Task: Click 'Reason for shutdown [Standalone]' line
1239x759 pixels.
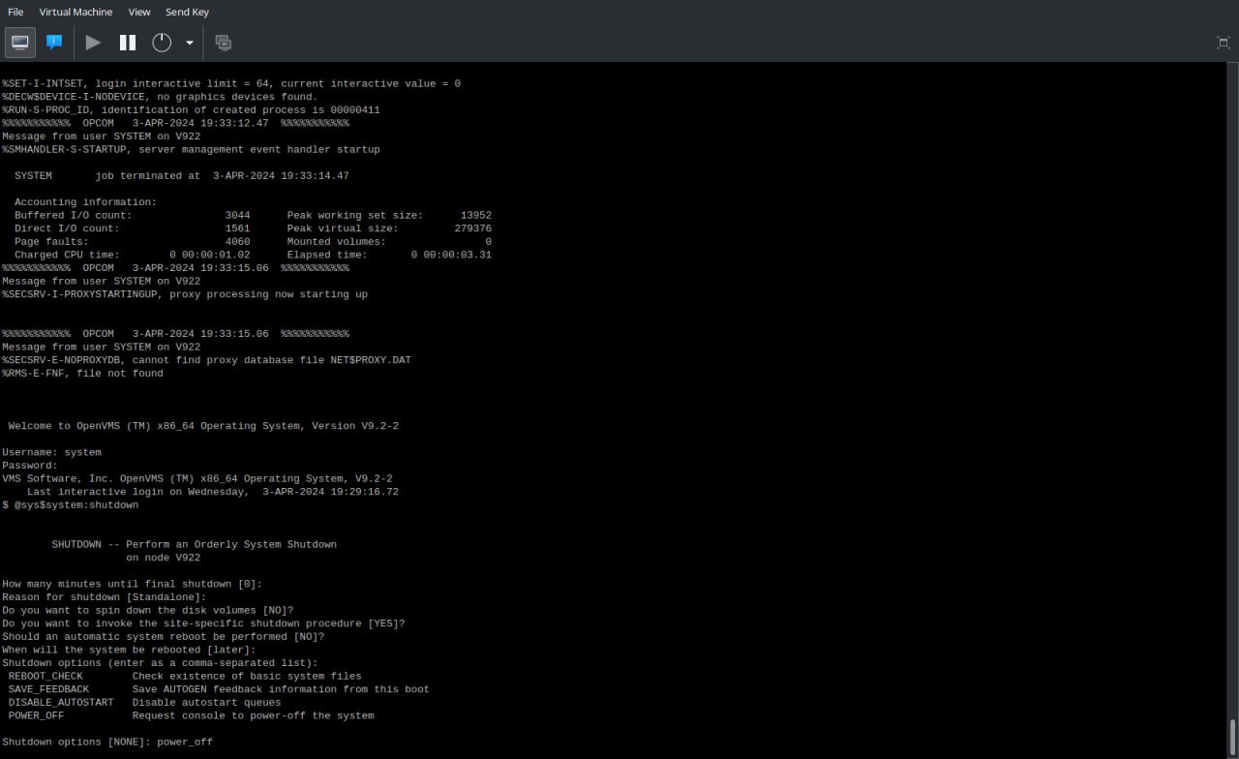Action: (105, 597)
